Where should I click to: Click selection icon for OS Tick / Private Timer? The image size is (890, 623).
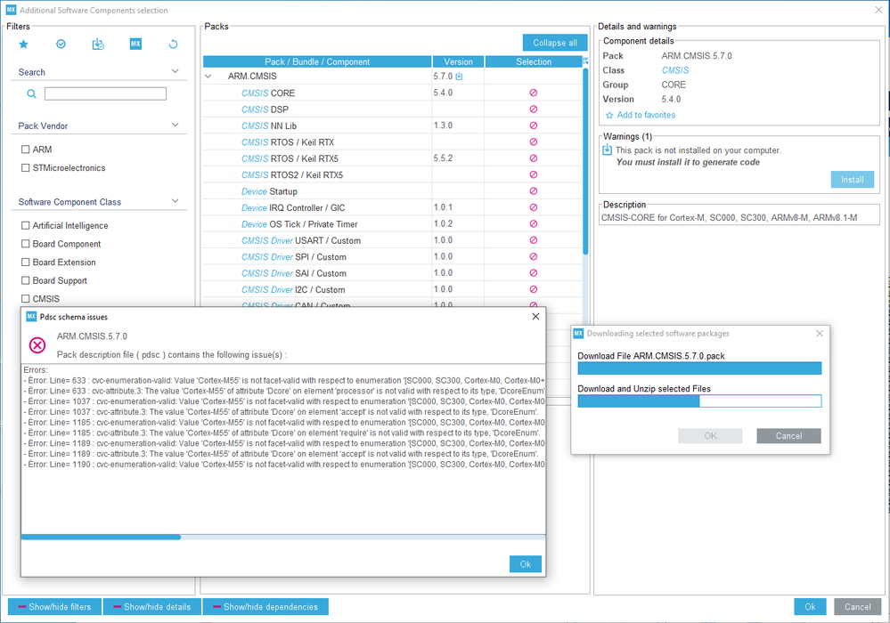coord(534,224)
